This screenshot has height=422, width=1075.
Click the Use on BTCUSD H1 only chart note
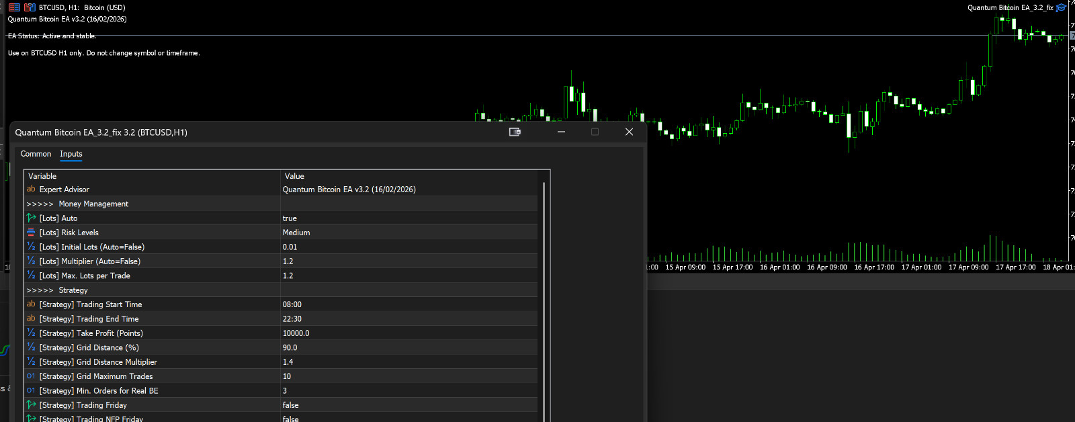click(x=103, y=52)
